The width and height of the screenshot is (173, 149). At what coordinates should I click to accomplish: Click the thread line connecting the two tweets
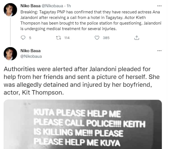click(x=10, y=32)
